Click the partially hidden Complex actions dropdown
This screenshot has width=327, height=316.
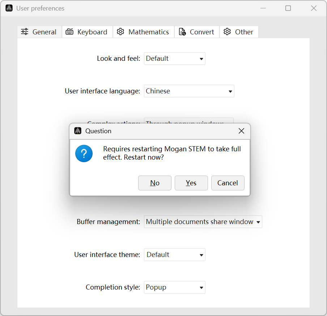point(188,121)
